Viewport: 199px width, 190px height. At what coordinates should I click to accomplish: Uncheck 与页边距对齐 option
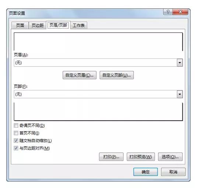[16, 148]
